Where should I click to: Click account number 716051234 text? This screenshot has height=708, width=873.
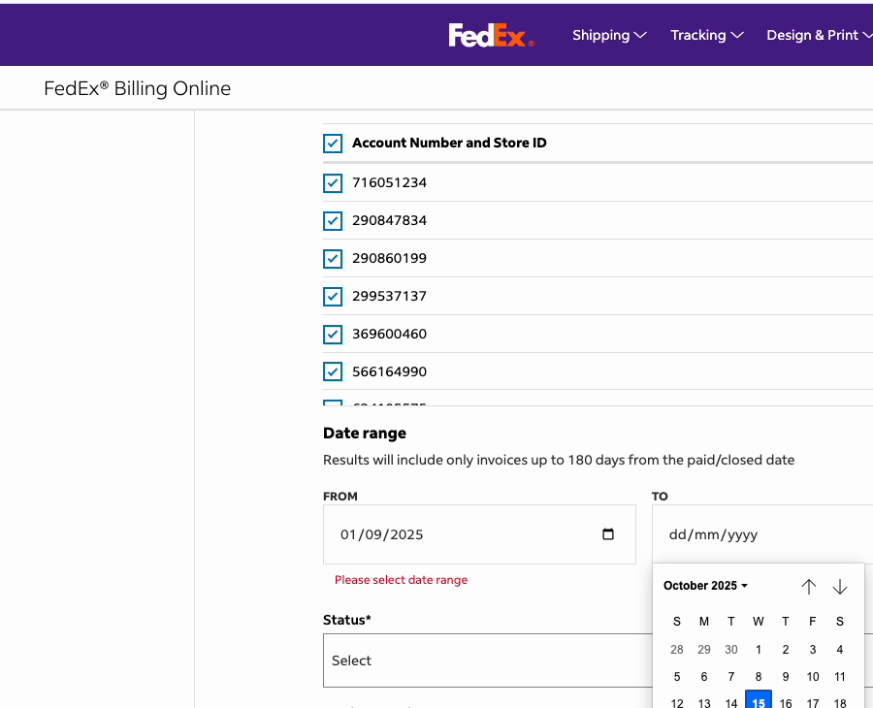click(389, 182)
